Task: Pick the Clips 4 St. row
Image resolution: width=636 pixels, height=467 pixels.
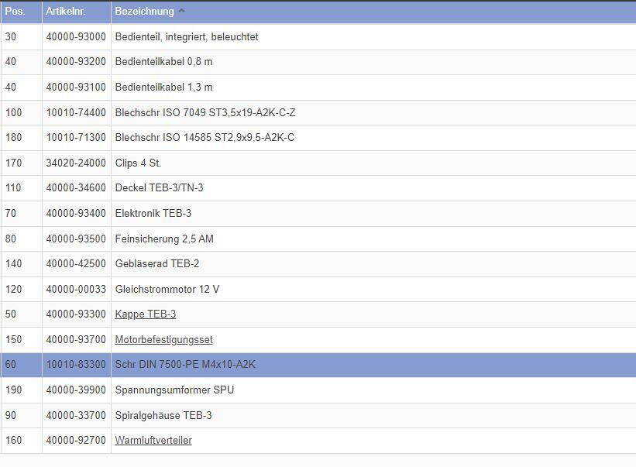Action: [138, 163]
